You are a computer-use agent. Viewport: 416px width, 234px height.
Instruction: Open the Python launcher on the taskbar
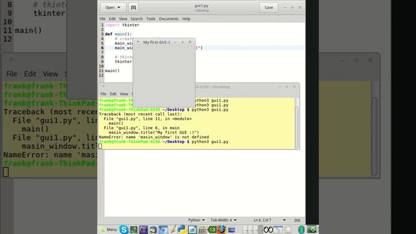182,229
